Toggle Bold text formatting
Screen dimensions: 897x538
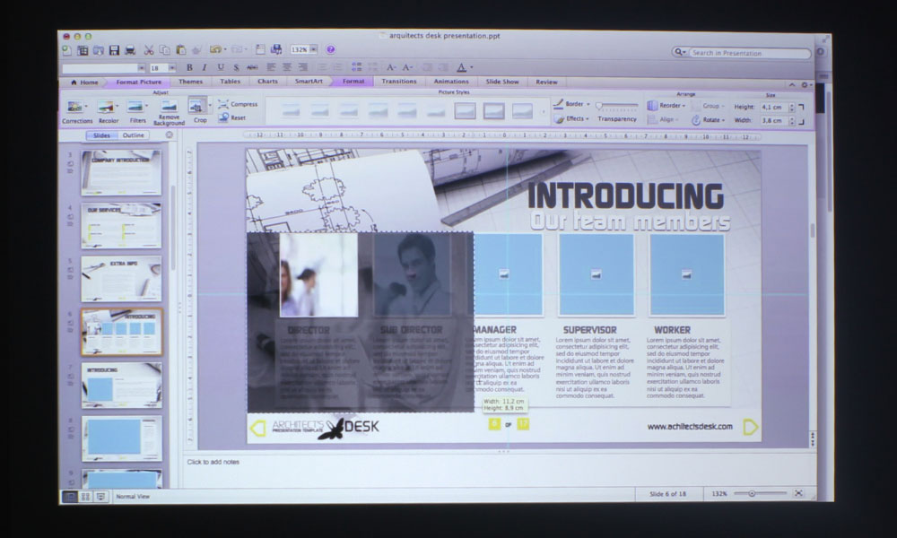click(189, 67)
